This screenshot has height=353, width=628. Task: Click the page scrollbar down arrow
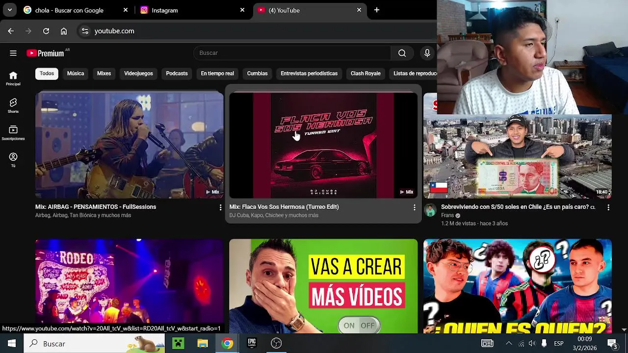click(x=624, y=329)
